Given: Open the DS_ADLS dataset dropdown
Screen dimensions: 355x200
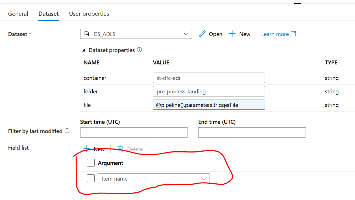Looking at the screenshot, I should (186, 34).
